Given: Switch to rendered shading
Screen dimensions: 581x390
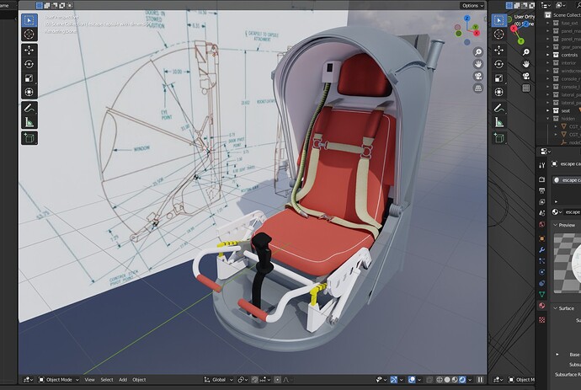Looking at the screenshot, I should (462, 380).
